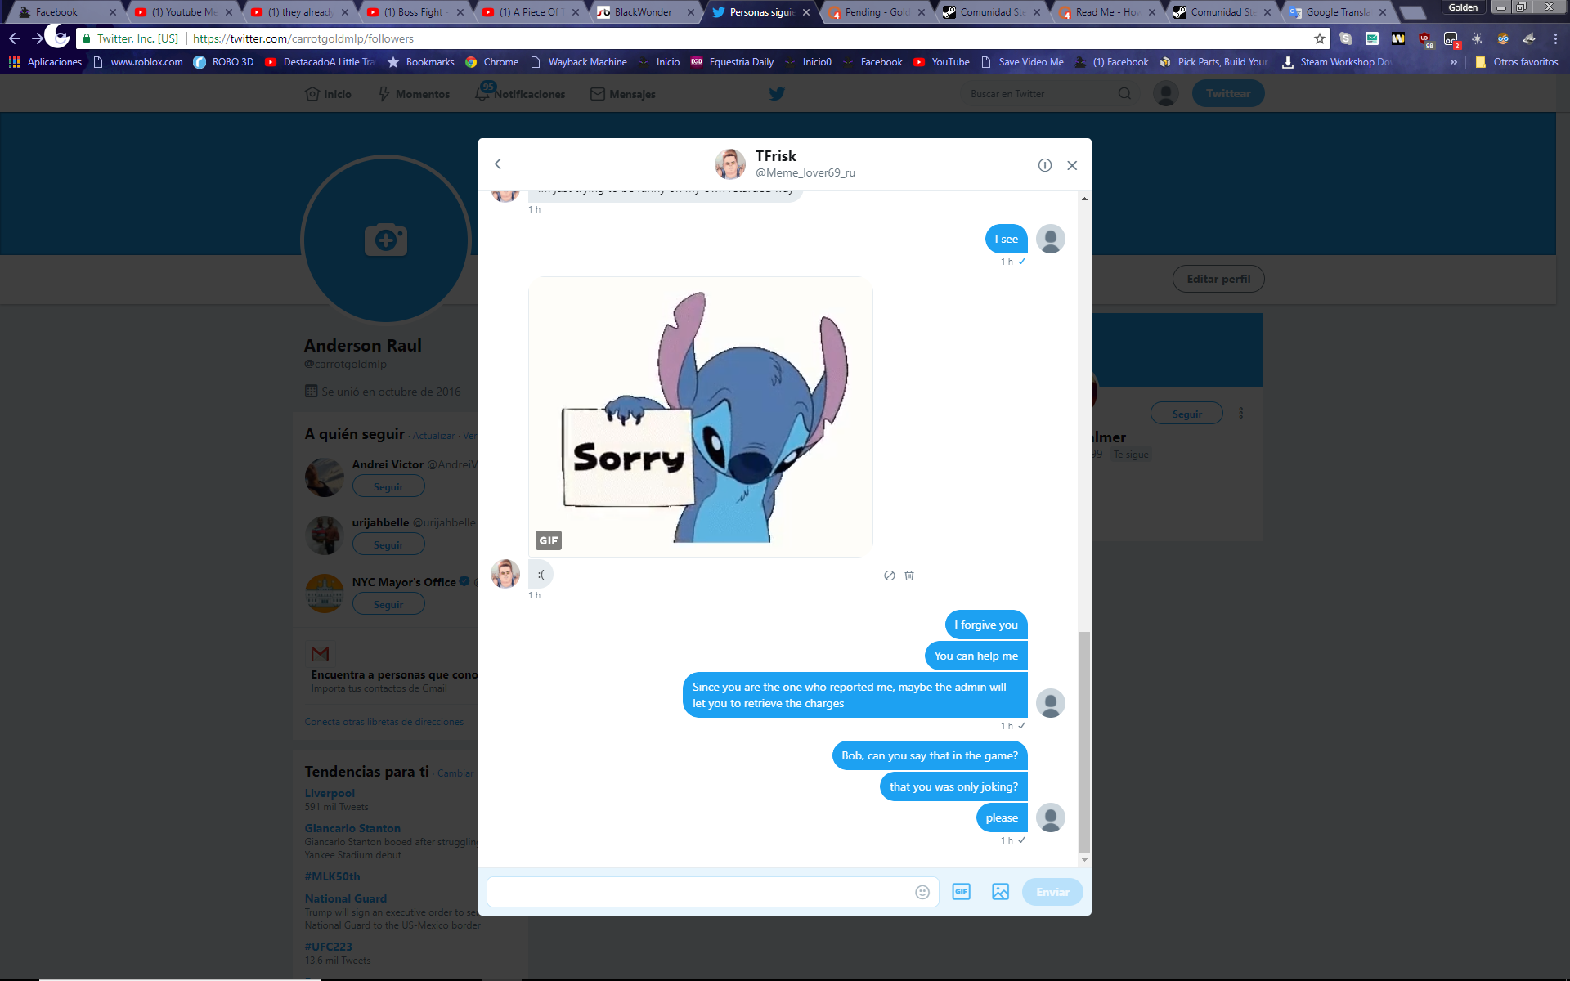Switch to Read Me tab
Viewport: 1570px width, 981px height.
(1107, 12)
